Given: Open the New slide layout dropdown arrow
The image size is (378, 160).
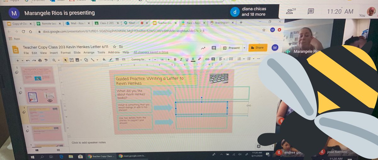Looking at the screenshot, I should click(22, 61).
